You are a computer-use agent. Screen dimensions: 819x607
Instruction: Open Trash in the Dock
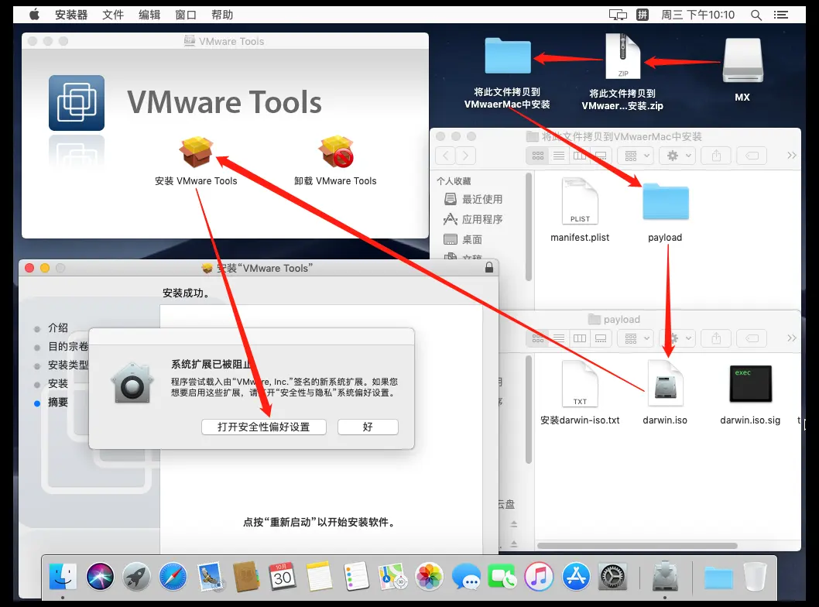coord(756,577)
